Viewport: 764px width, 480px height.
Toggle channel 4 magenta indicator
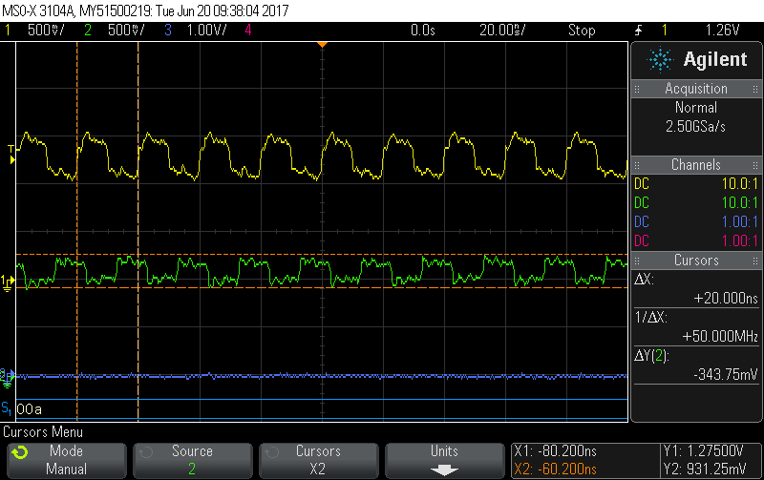tap(248, 31)
